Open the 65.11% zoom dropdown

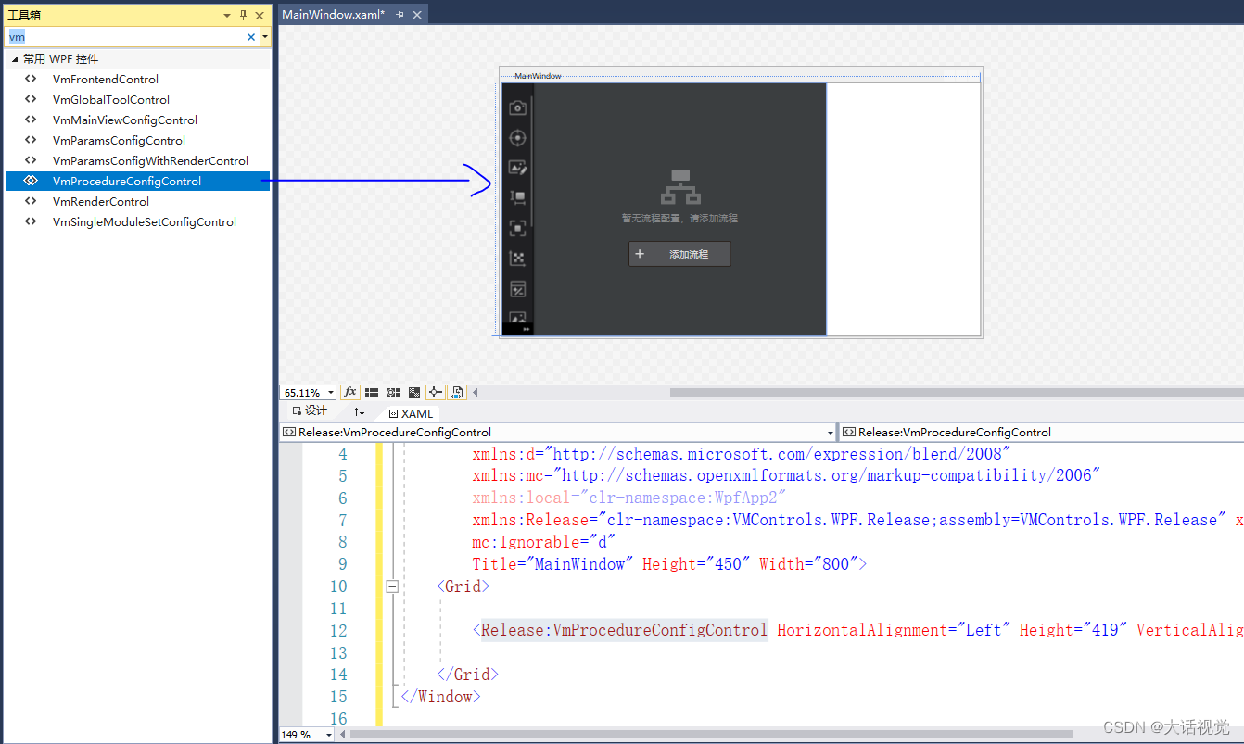[x=331, y=393]
